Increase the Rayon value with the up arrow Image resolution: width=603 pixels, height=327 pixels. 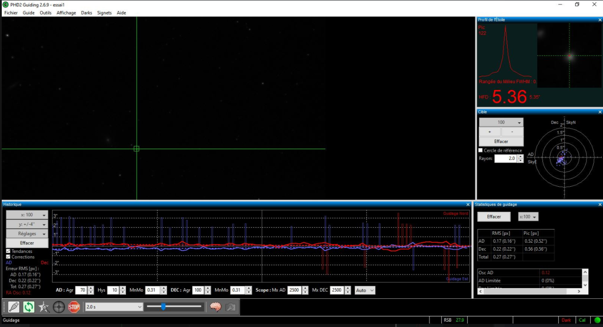click(520, 156)
